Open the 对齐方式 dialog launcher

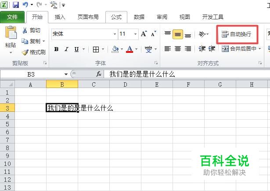point(260,63)
